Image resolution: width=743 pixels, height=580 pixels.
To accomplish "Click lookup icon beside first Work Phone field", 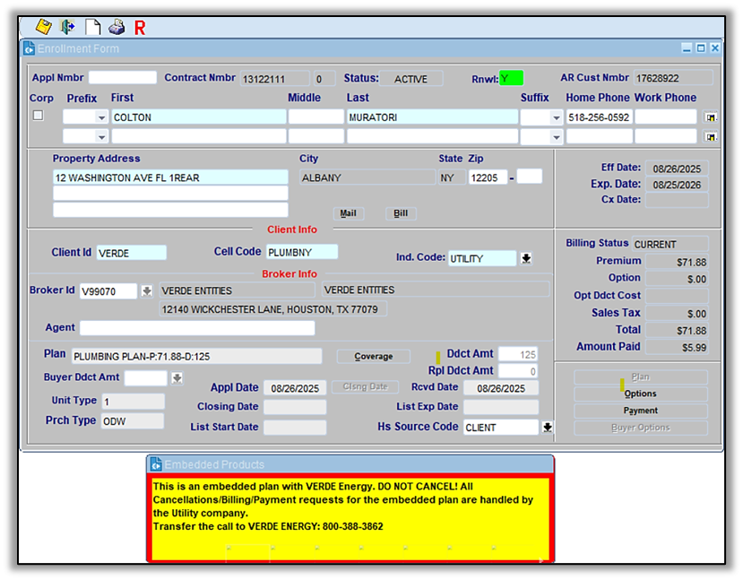I will coord(711,117).
